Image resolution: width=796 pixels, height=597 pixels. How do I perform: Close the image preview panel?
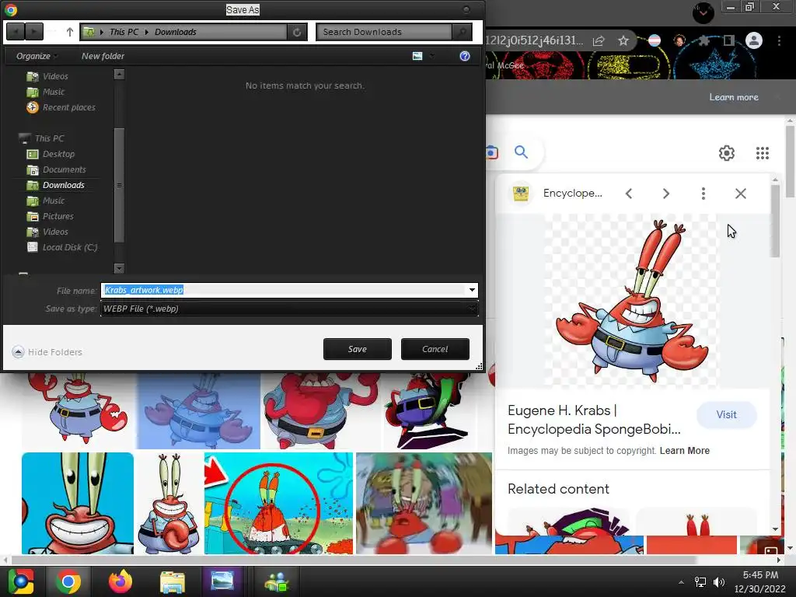coord(741,194)
